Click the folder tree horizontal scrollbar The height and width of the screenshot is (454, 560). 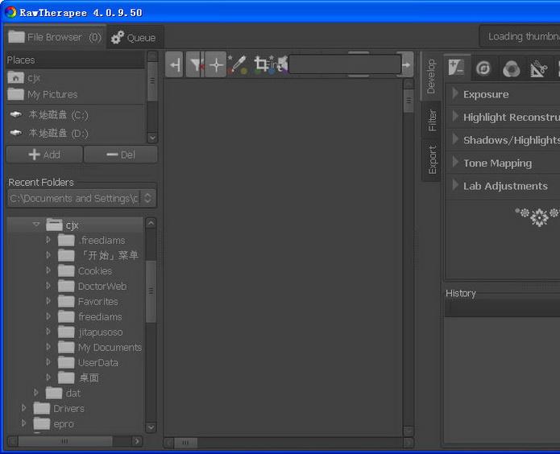pyautogui.click(x=64, y=441)
